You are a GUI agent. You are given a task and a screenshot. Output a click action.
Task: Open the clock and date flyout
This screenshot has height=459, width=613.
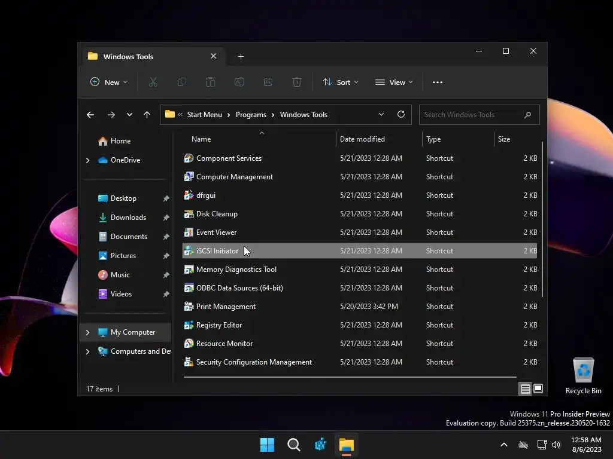click(587, 445)
